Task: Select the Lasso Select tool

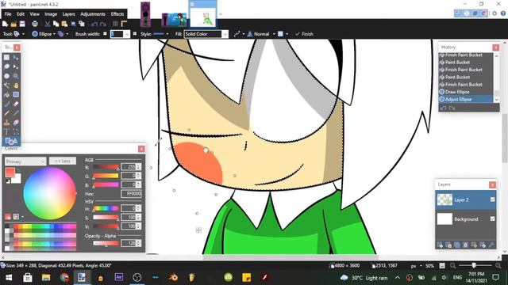Action: (7, 66)
